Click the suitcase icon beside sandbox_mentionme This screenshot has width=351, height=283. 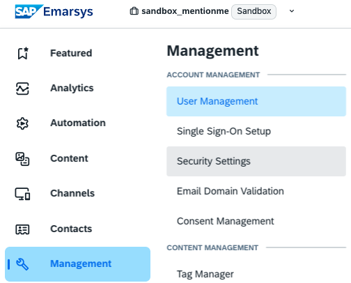134,11
